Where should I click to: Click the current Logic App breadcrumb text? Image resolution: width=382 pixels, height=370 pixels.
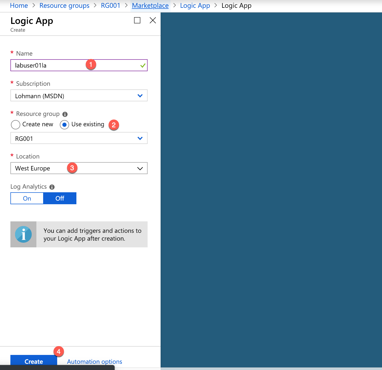[236, 5]
